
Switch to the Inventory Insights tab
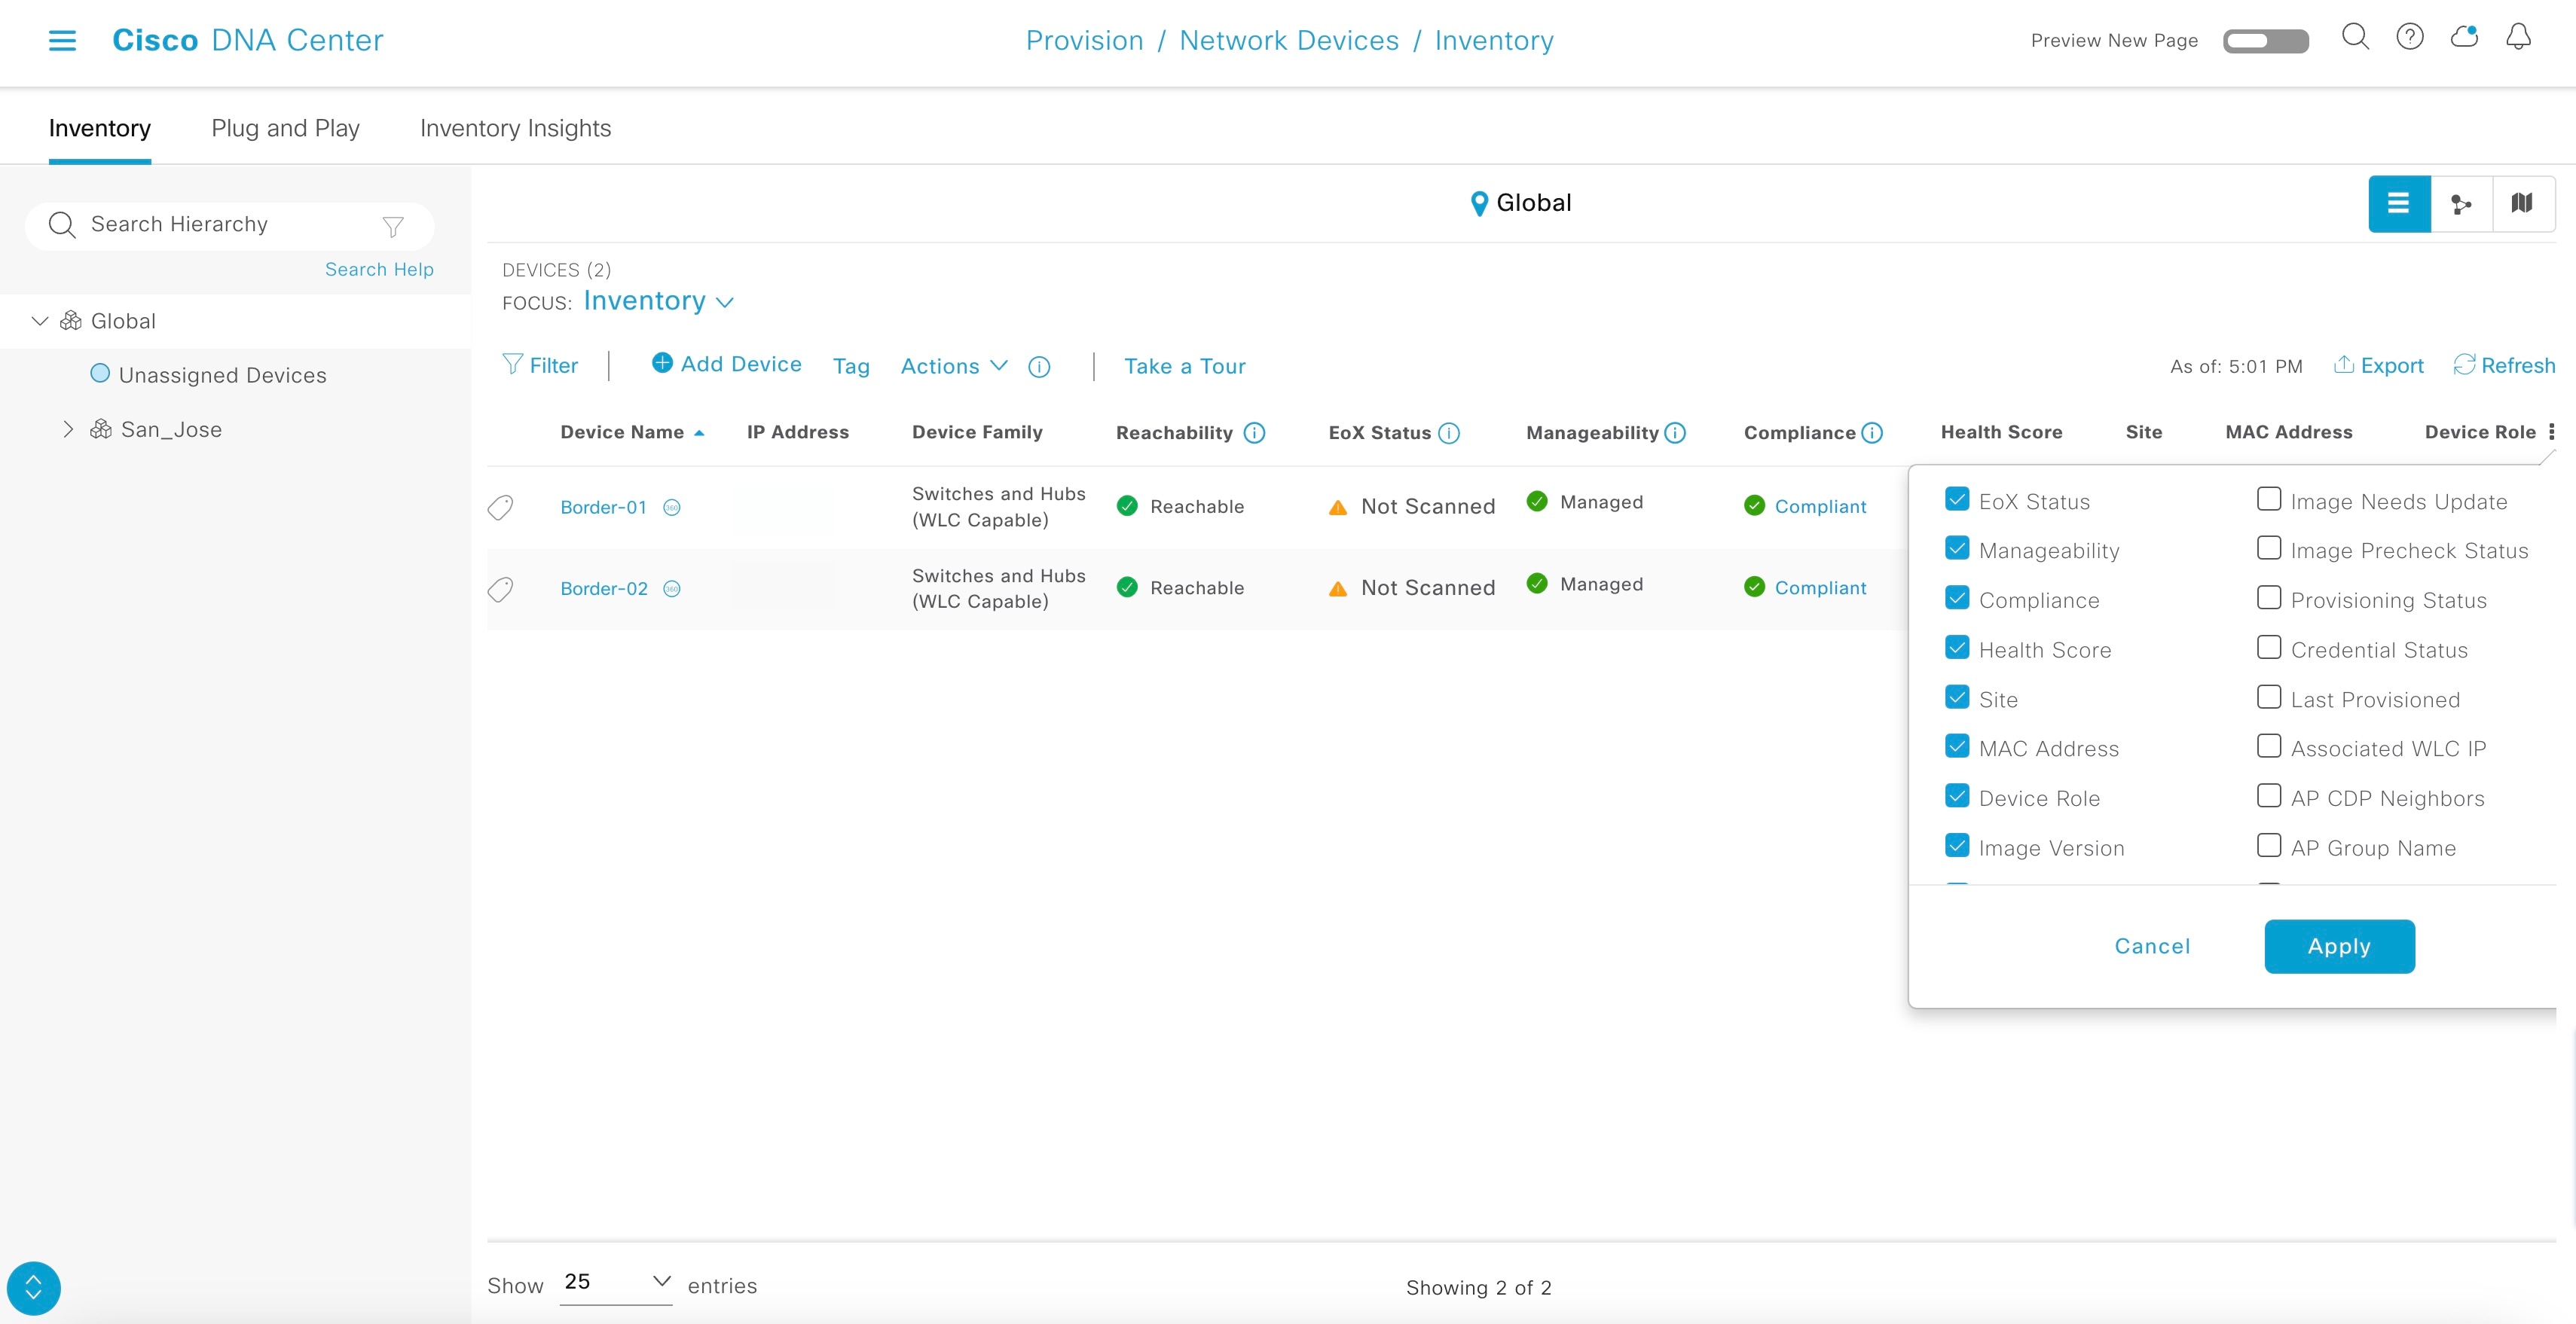pos(515,127)
